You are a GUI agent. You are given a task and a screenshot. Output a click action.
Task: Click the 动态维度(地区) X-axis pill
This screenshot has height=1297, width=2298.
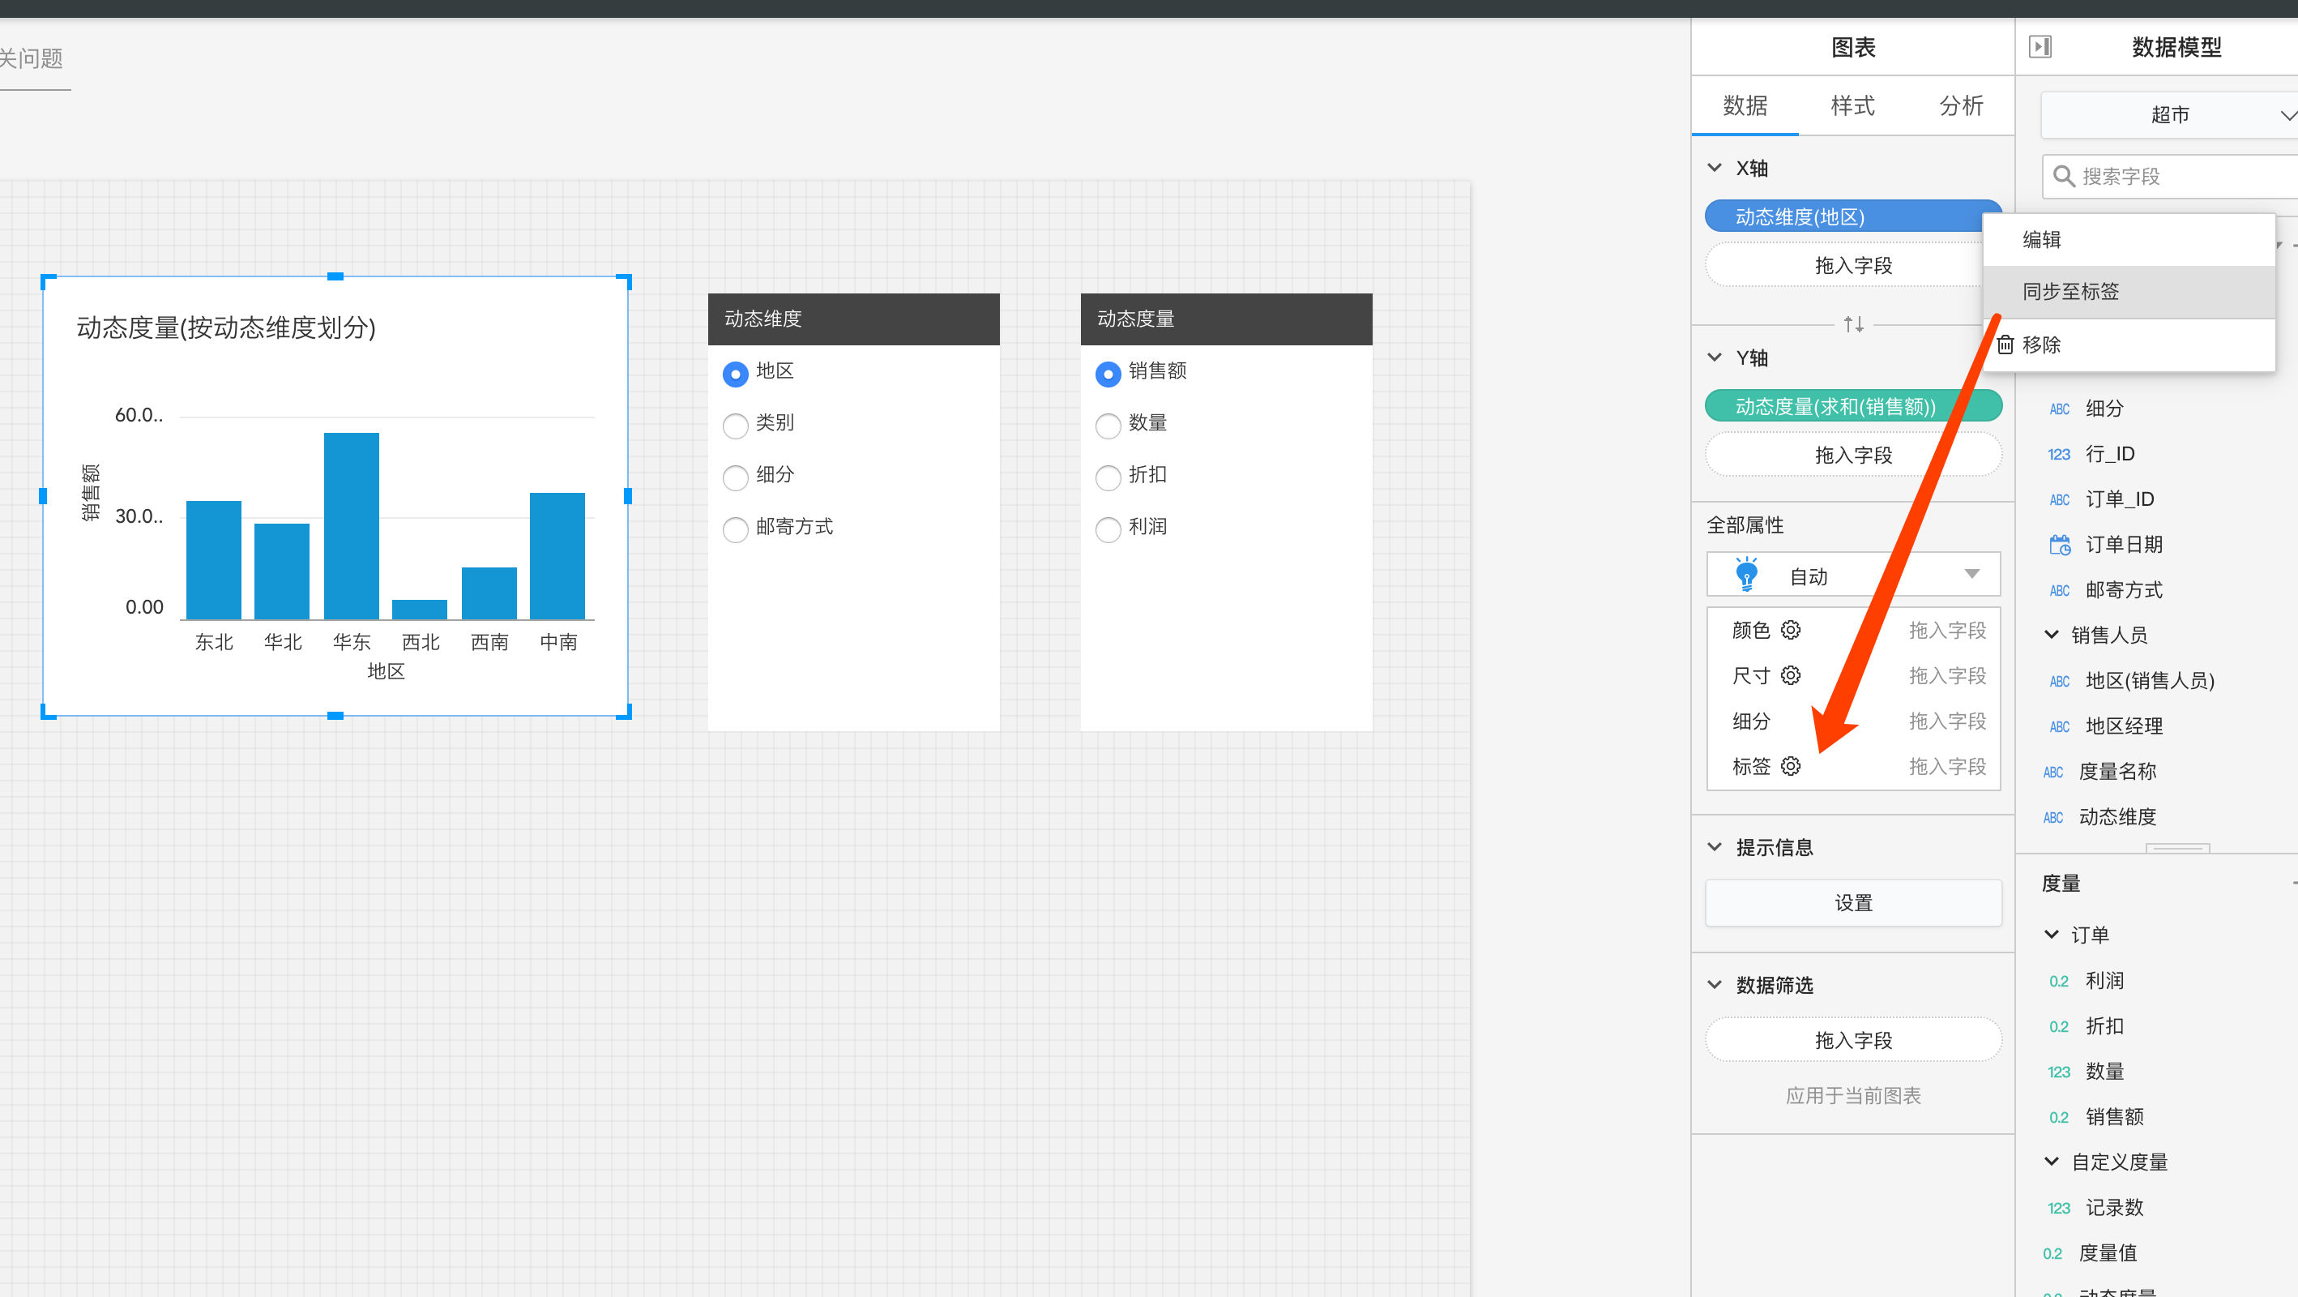coord(1853,216)
